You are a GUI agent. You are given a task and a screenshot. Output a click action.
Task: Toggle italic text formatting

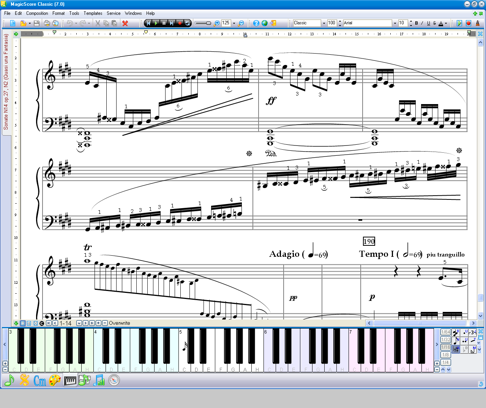point(422,23)
